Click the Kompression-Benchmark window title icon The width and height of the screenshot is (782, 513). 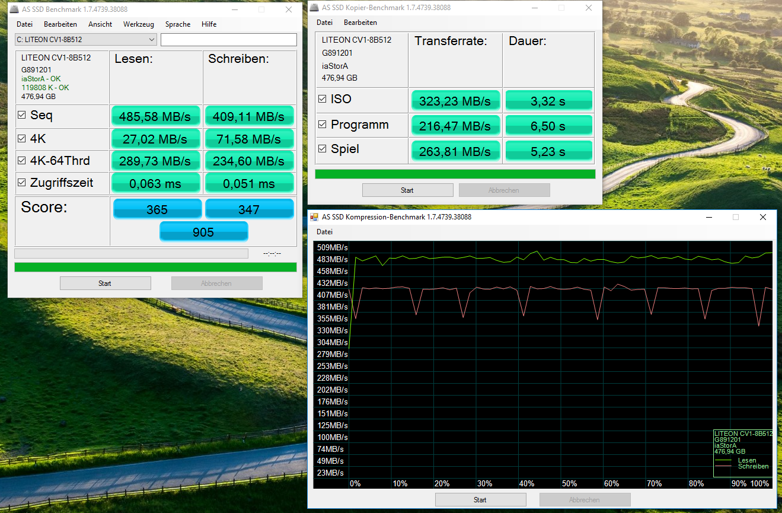pyautogui.click(x=314, y=217)
